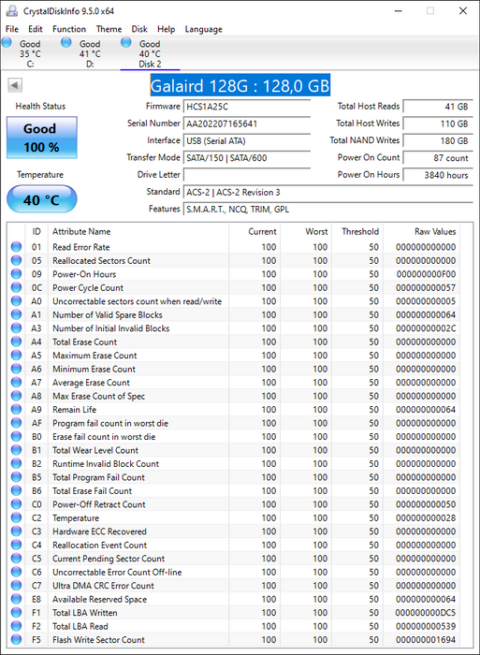
Task: Select the Total LBA Read row
Action: point(234,626)
